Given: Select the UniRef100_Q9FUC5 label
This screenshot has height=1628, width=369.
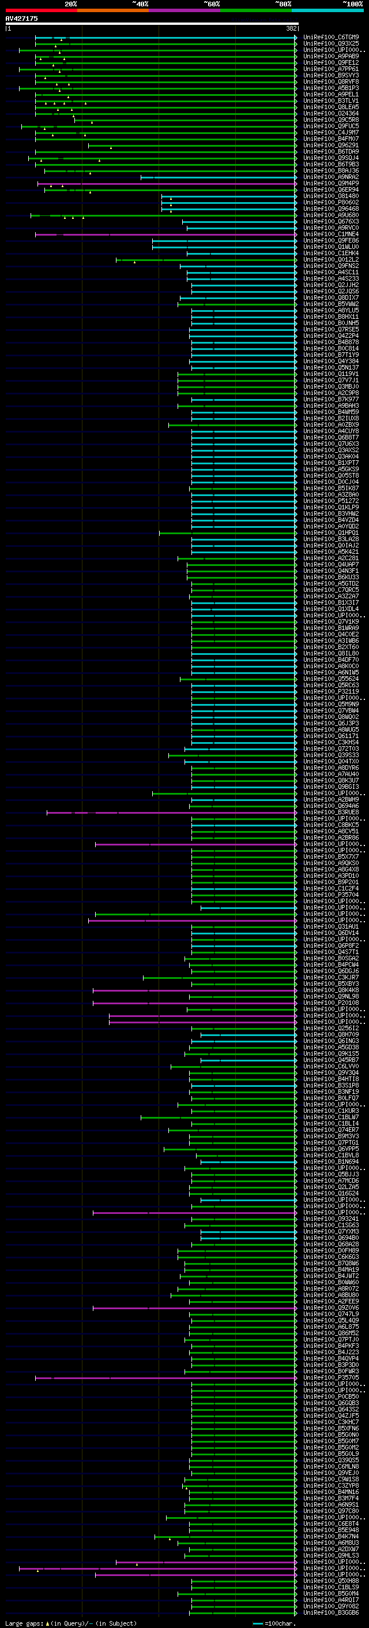Looking at the screenshot, I should 330,126.
